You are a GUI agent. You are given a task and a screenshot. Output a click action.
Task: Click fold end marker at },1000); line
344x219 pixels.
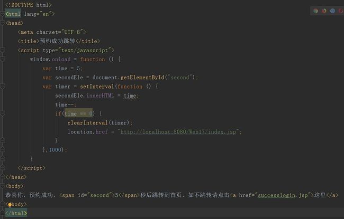(3, 150)
